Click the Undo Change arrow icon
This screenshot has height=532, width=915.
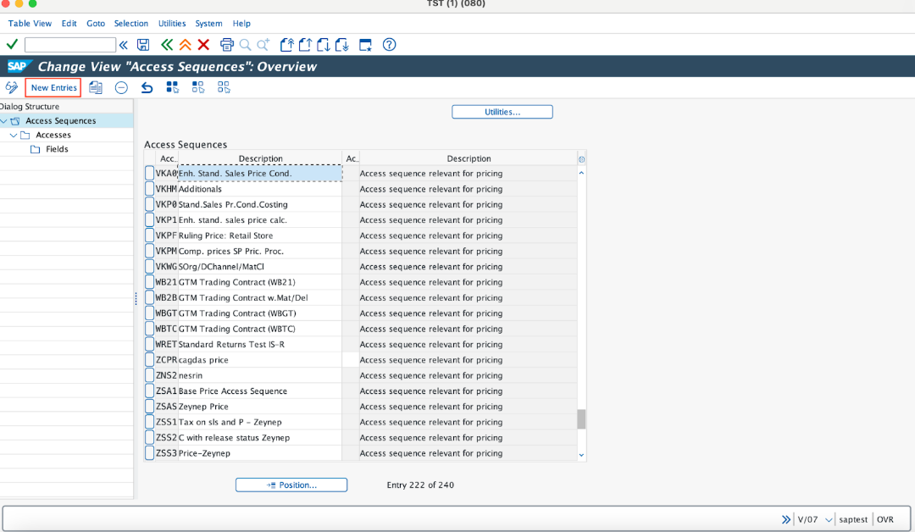[x=147, y=87]
